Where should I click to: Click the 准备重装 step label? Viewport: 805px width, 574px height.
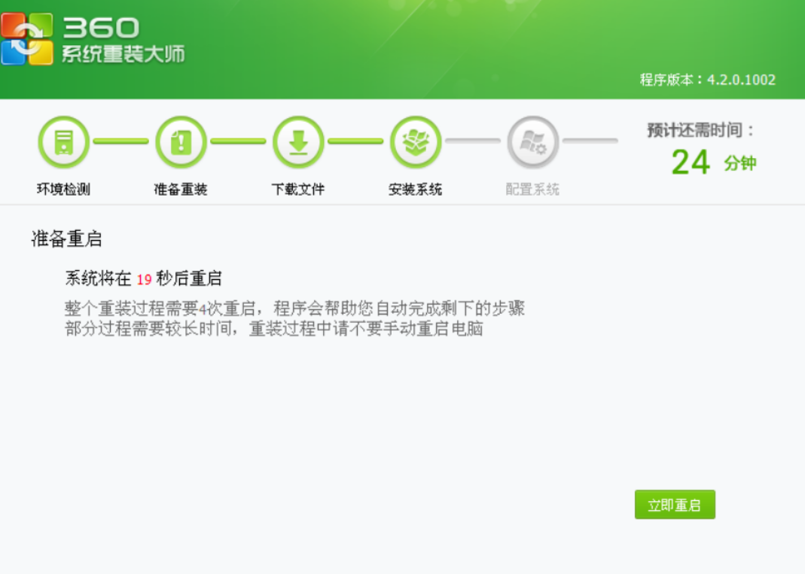(181, 190)
